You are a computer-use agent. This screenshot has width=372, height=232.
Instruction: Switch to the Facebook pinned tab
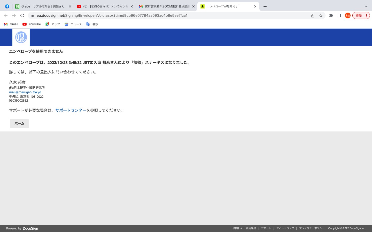pos(7,6)
